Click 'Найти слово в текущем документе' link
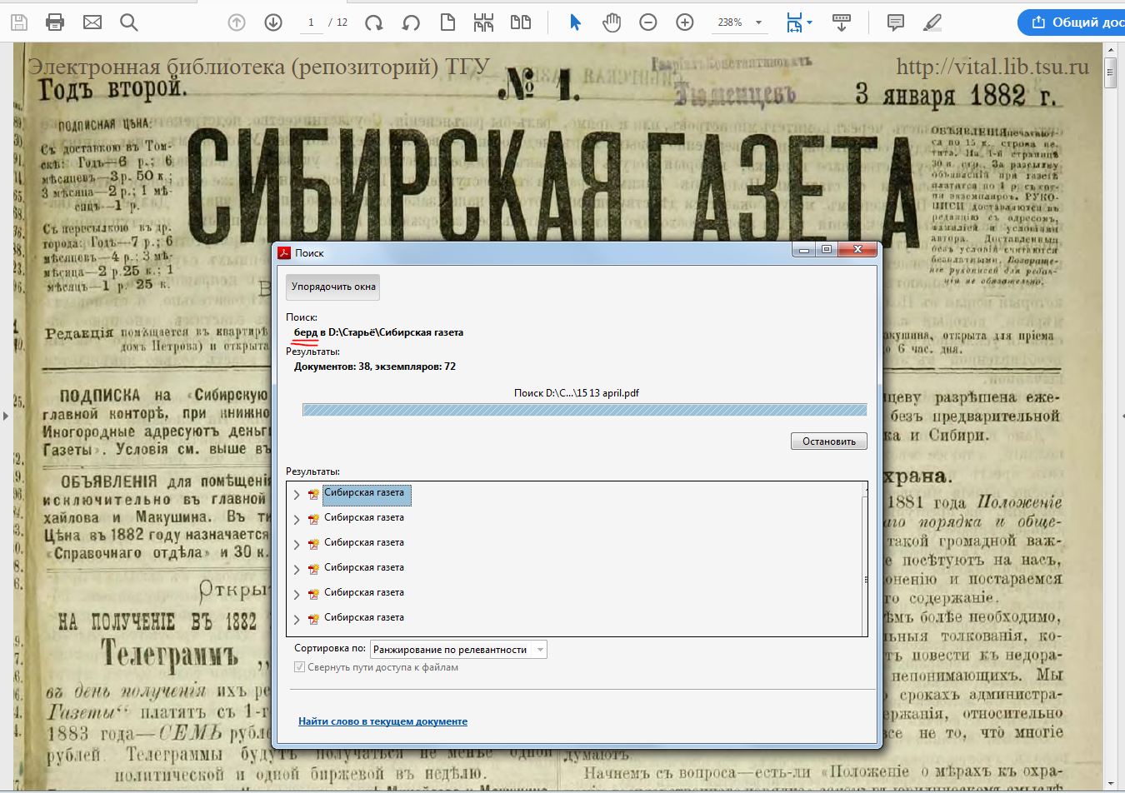1125x793 pixels. pos(382,721)
